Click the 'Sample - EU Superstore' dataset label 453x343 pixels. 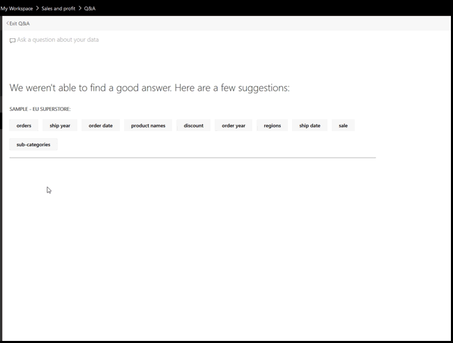click(40, 109)
